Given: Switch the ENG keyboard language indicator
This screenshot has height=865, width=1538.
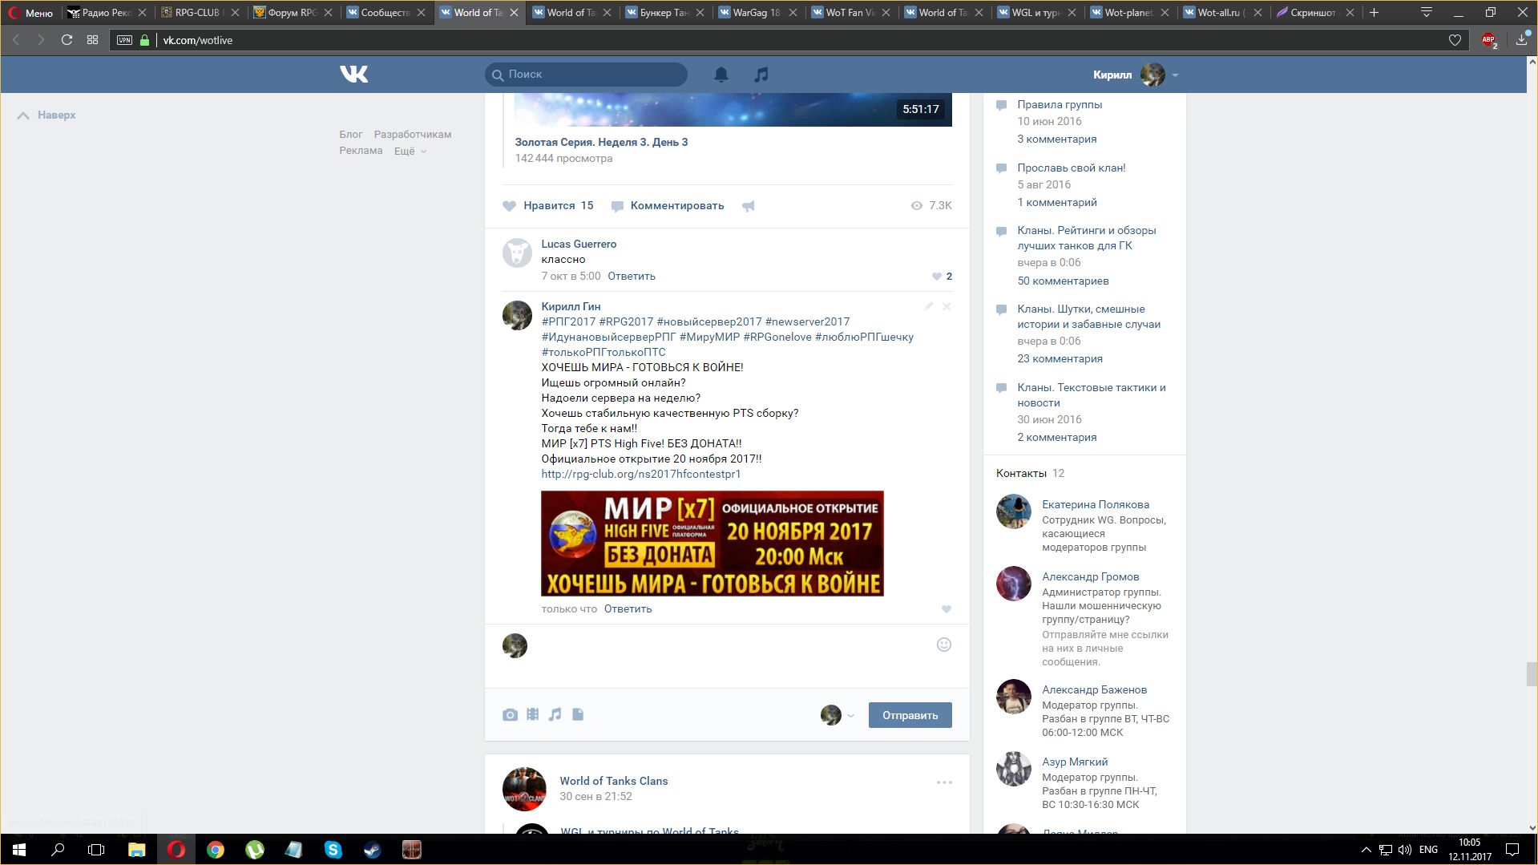Looking at the screenshot, I should (x=1428, y=850).
